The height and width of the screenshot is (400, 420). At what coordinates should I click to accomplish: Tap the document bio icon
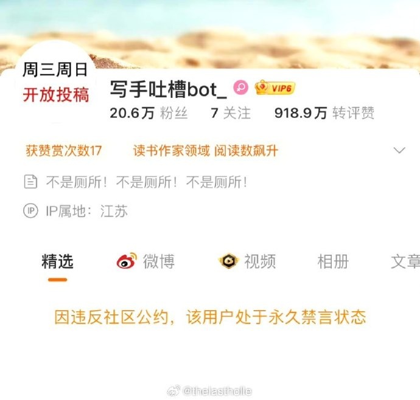tap(30, 182)
